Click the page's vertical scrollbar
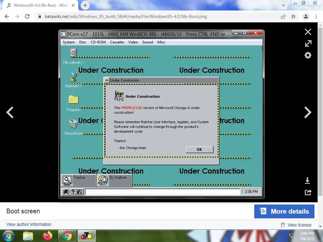The image size is (323, 242). 320,111
